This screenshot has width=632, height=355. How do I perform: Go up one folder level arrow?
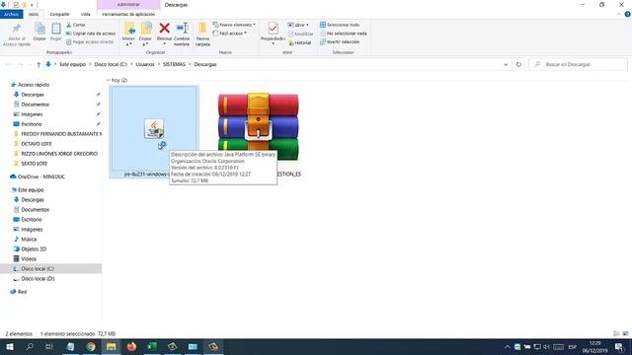pyautogui.click(x=39, y=64)
